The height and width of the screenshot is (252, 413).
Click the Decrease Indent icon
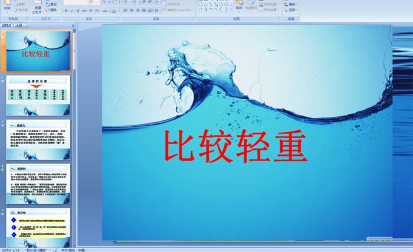pos(144,2)
